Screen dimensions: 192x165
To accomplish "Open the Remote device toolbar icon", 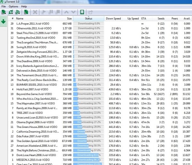I will [82, 12].
